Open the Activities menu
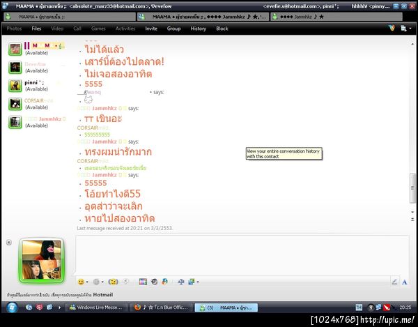 (125, 29)
